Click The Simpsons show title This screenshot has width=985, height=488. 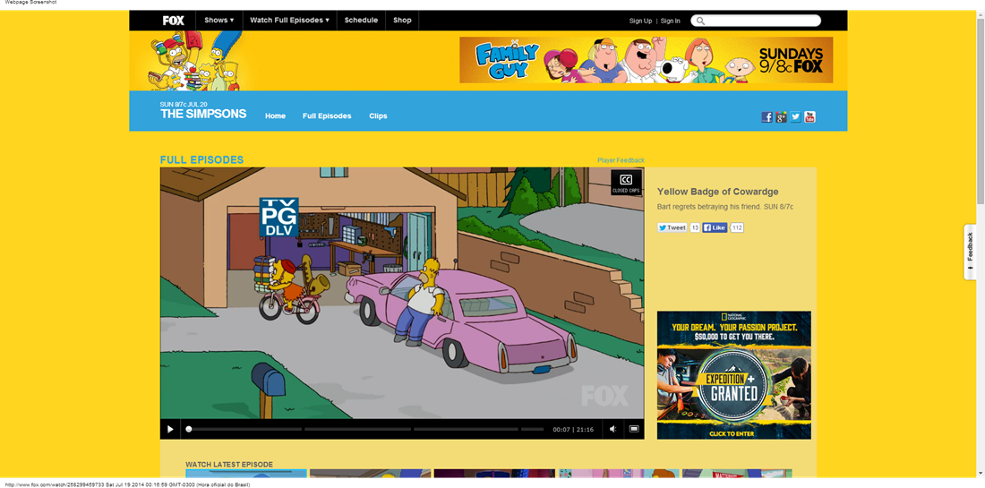click(x=203, y=114)
